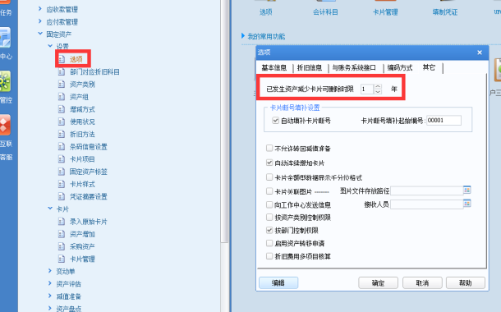Collapse 卡片 tree node
501x312 pixels.
coord(50,209)
